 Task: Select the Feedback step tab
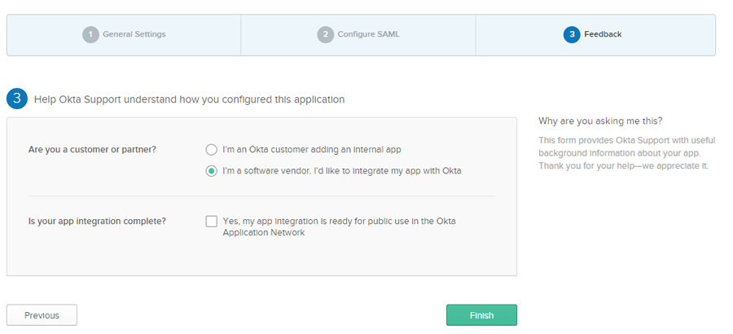click(603, 34)
